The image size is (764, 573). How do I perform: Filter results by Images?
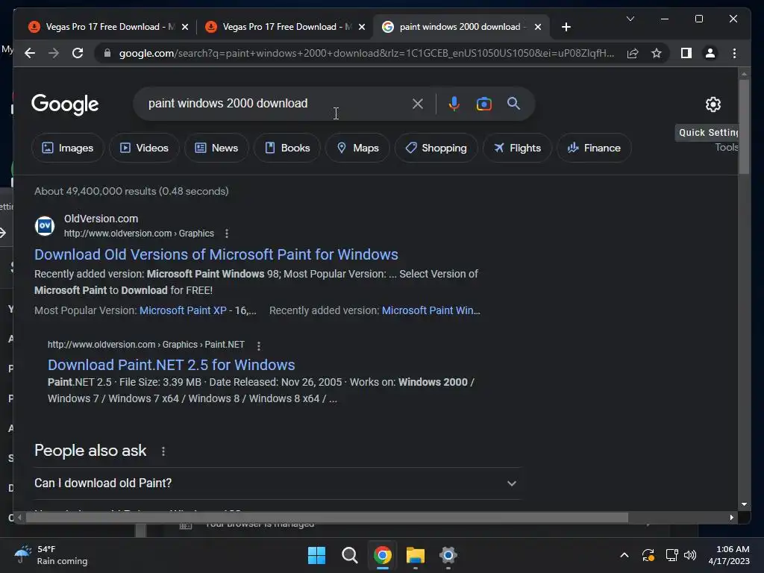(x=68, y=148)
